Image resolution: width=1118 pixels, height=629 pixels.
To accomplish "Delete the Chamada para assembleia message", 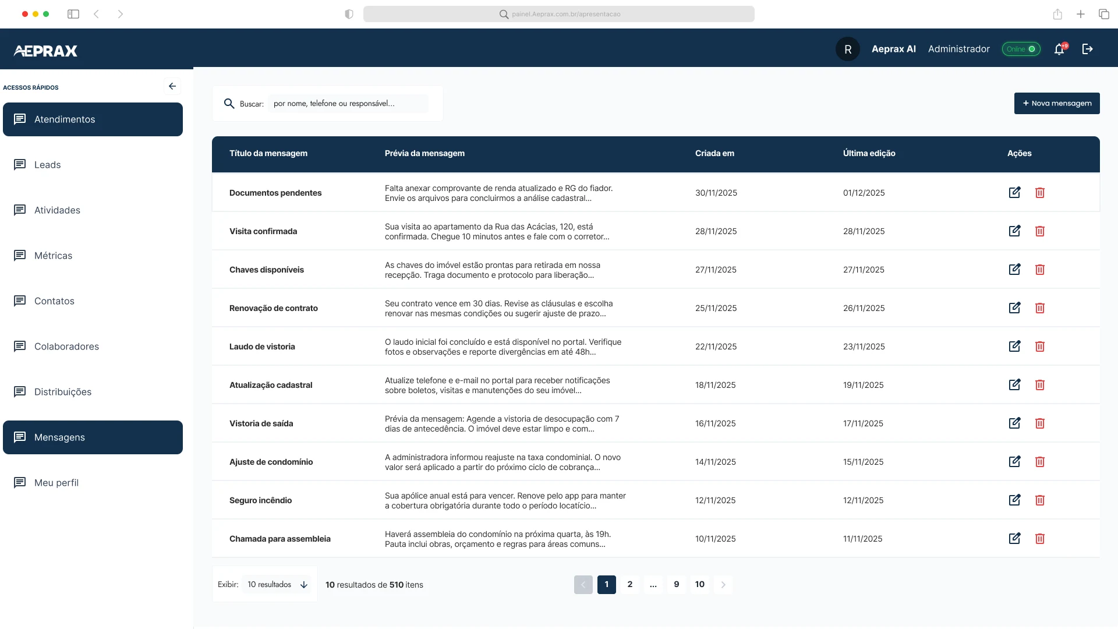I will point(1040,539).
